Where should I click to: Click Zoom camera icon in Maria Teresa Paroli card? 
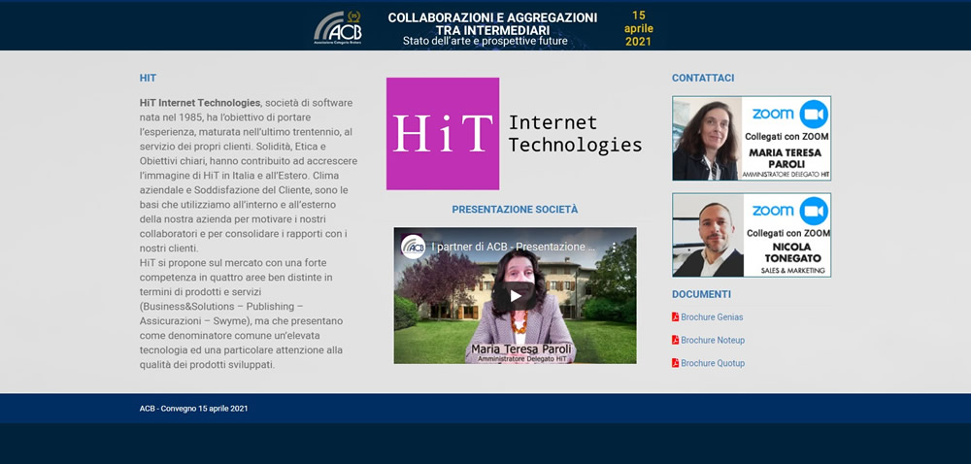[814, 114]
